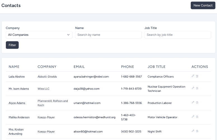Open Alyce Adams contact link
This screenshot has width=217, height=140.
17,103
